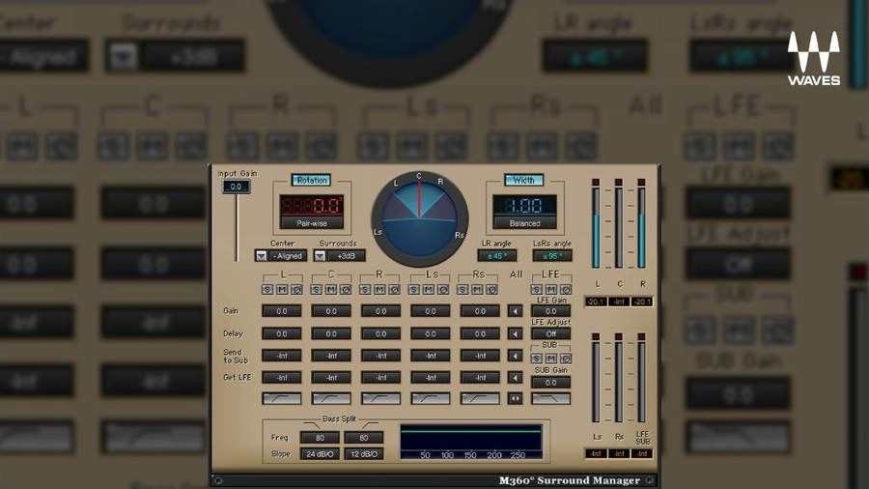
Task: Click the Balanced width mode selector
Action: tap(525, 223)
